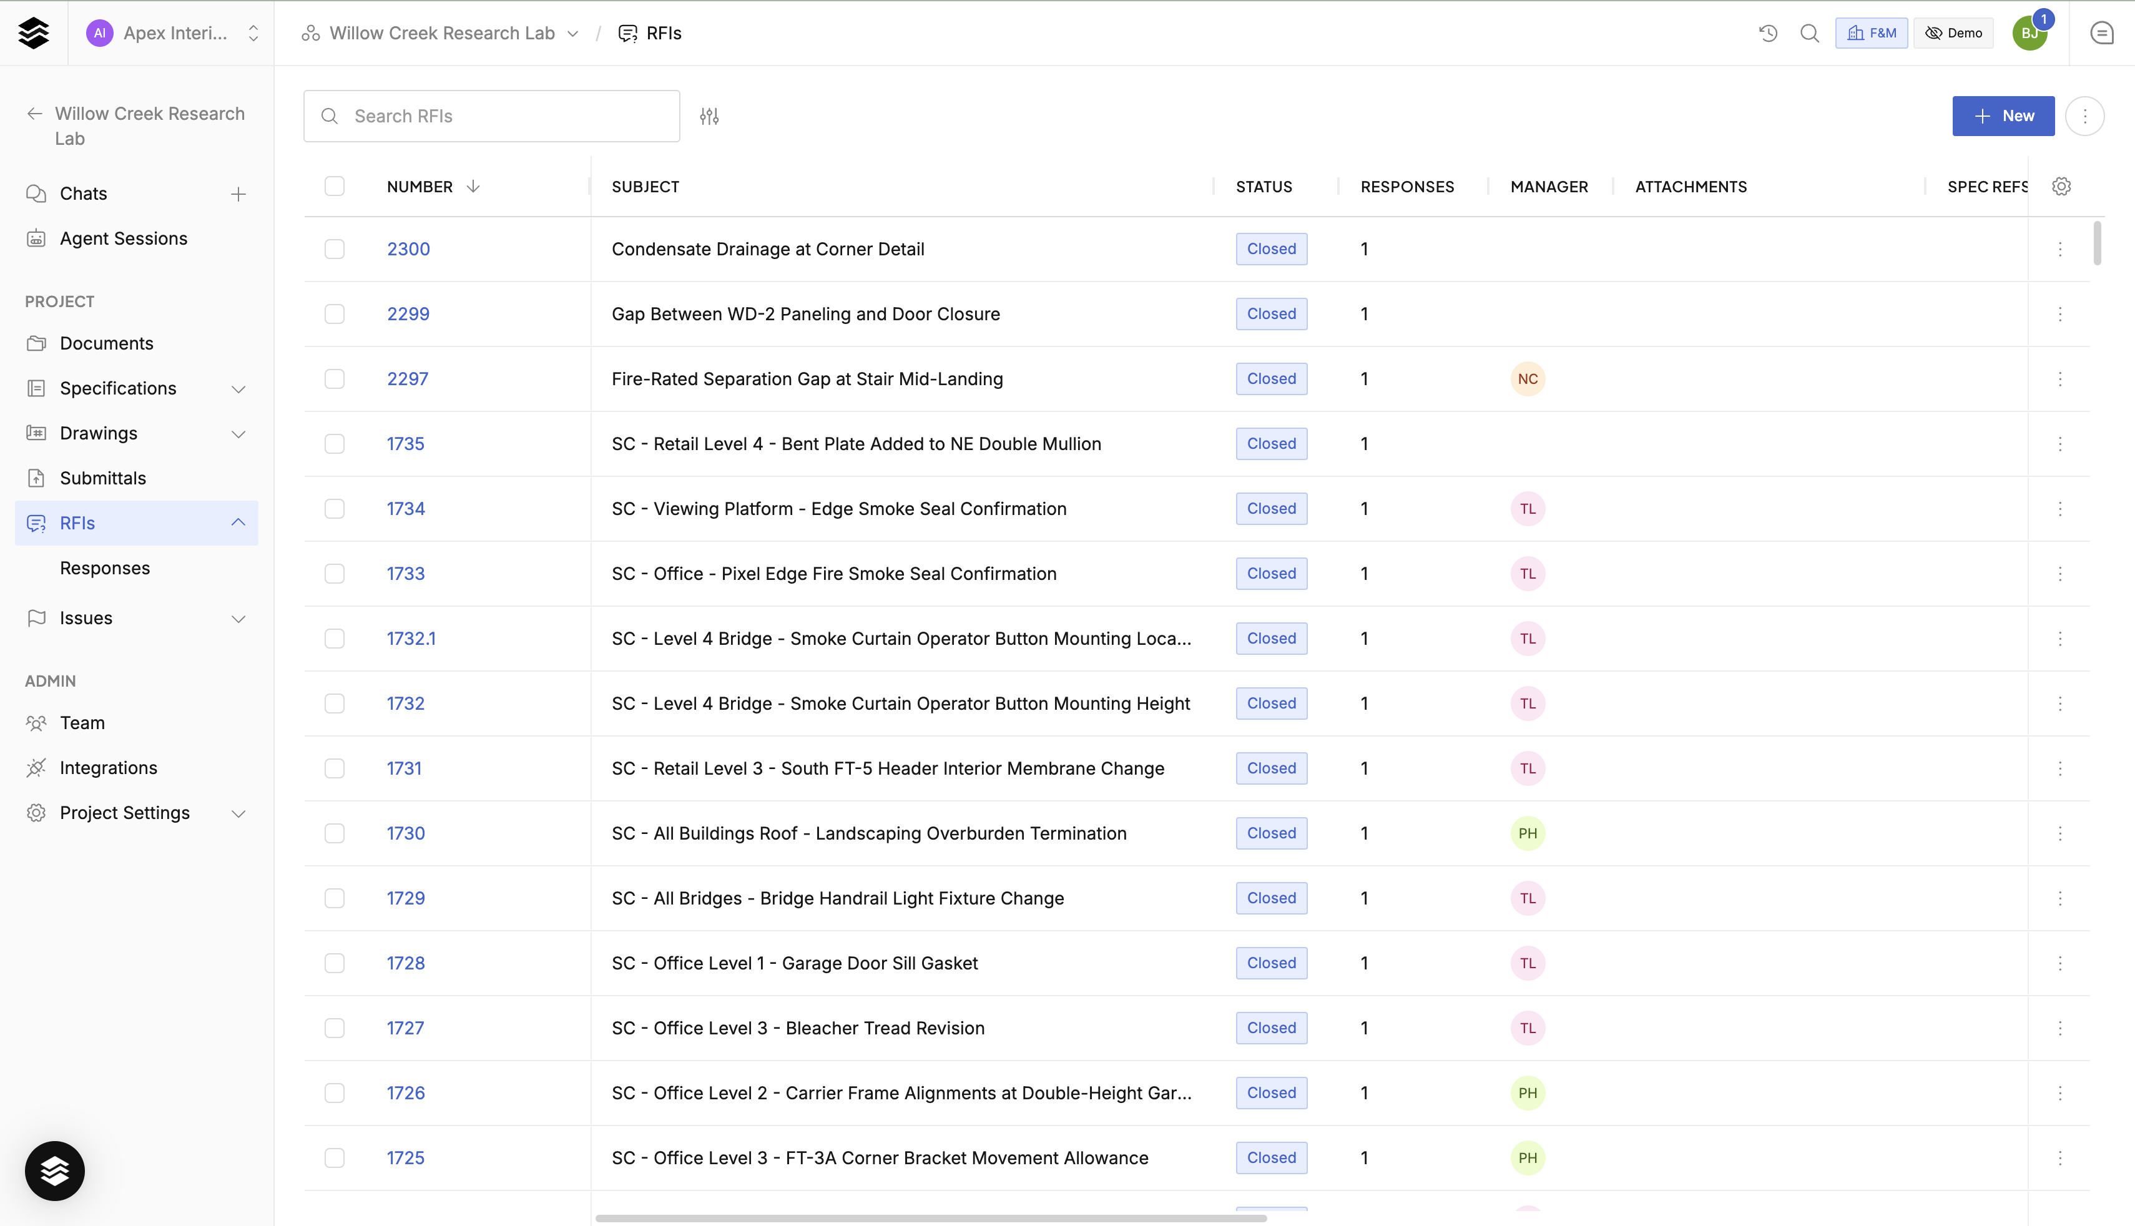Go to Documents in sidebar
The height and width of the screenshot is (1226, 2135).
coord(106,343)
